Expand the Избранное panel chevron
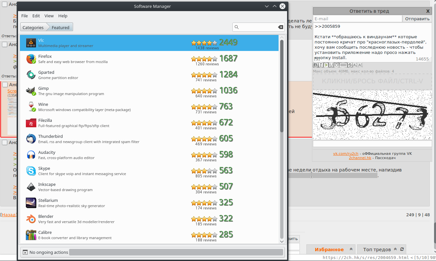This screenshot has width=436, height=261. pos(351,249)
